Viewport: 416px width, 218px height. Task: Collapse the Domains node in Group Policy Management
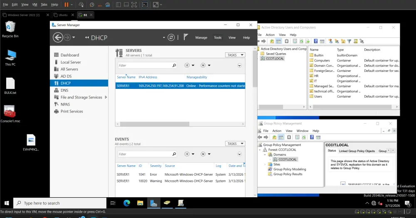tap(265, 154)
